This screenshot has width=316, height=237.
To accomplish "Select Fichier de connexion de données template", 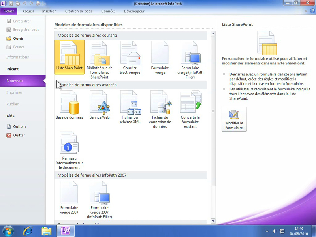I will [x=160, y=109].
